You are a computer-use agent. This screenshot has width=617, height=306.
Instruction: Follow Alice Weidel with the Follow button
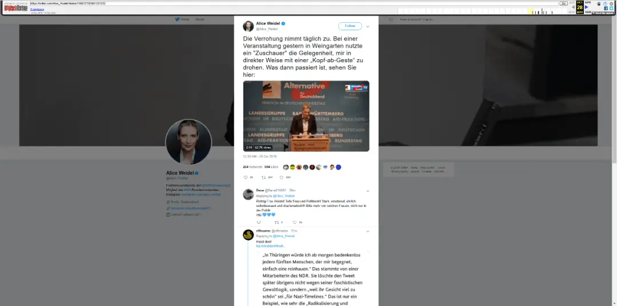[x=350, y=26]
